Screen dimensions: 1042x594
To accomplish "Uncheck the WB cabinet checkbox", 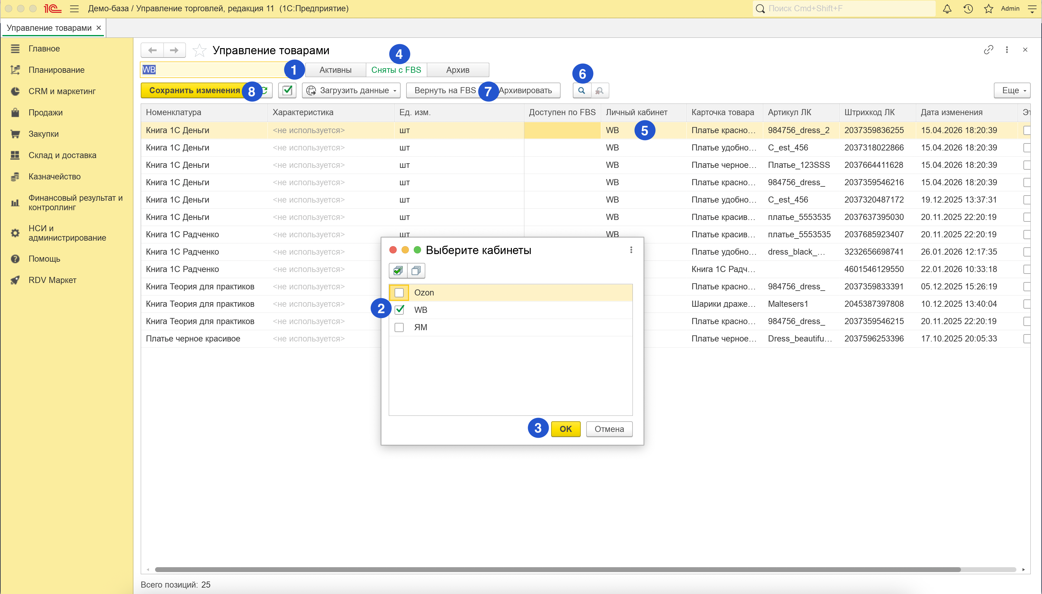I will (x=399, y=310).
